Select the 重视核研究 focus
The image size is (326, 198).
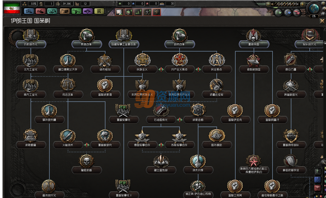pos(105,139)
